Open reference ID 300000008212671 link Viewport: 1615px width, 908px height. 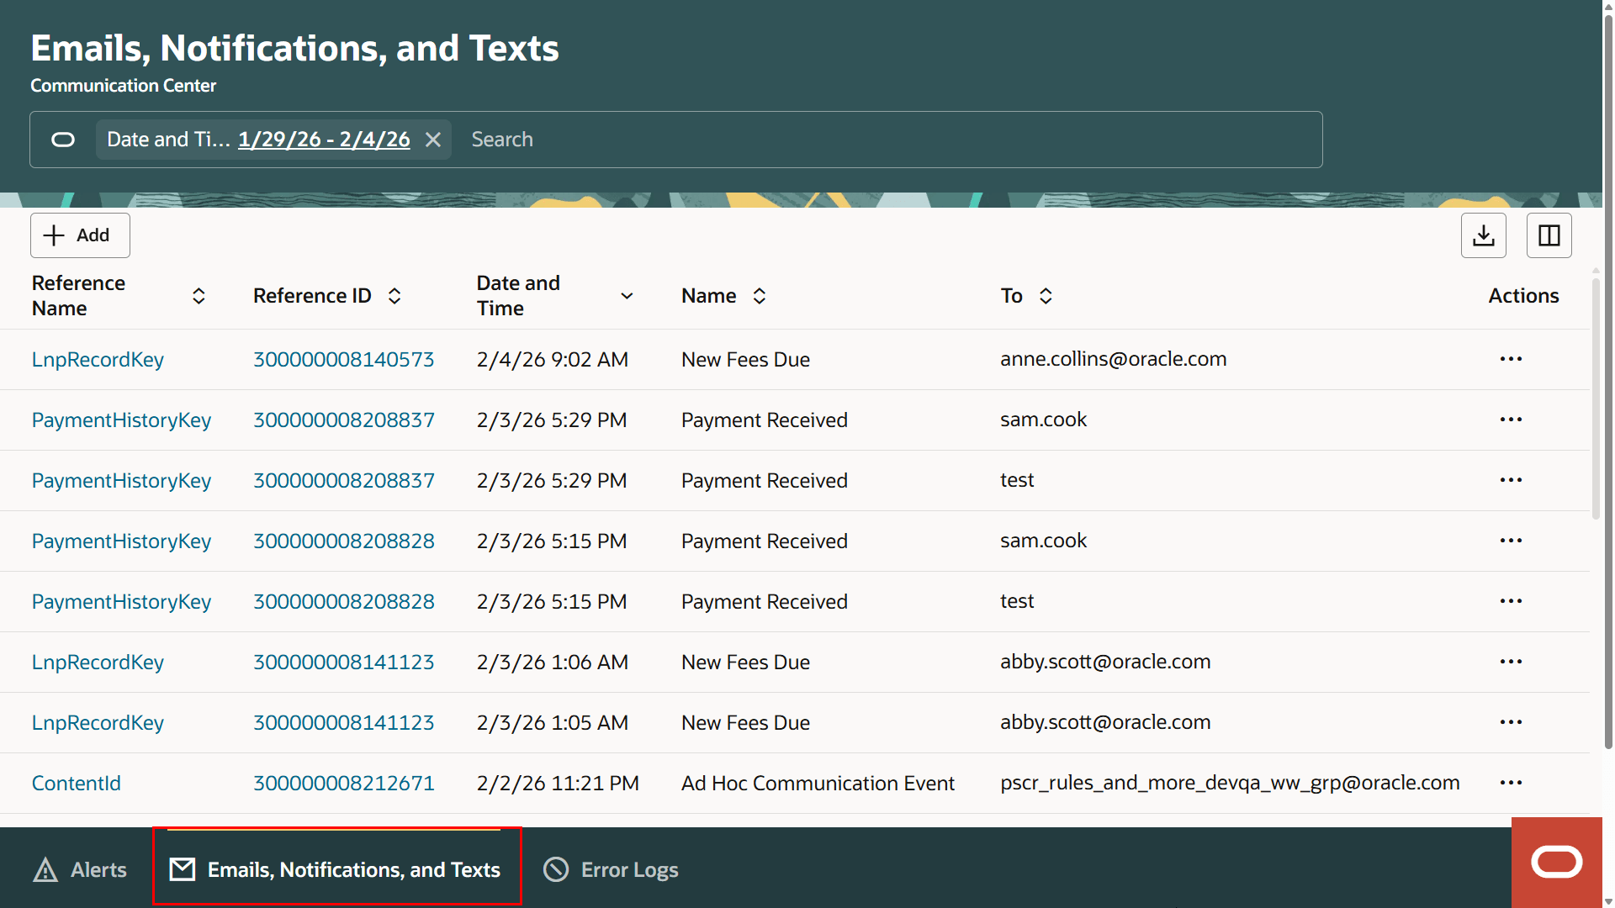coord(344,783)
